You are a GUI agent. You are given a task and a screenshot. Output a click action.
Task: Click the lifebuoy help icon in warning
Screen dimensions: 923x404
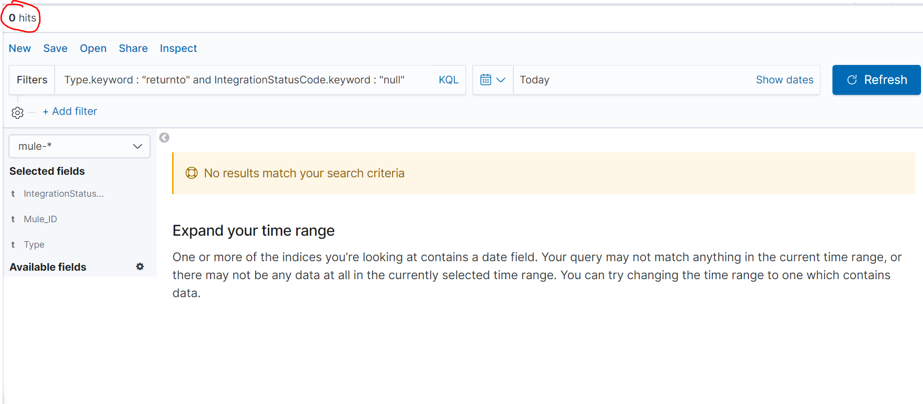[192, 173]
